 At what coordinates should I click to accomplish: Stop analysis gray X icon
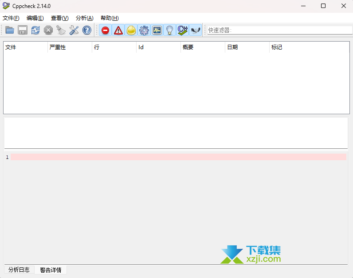pos(48,30)
